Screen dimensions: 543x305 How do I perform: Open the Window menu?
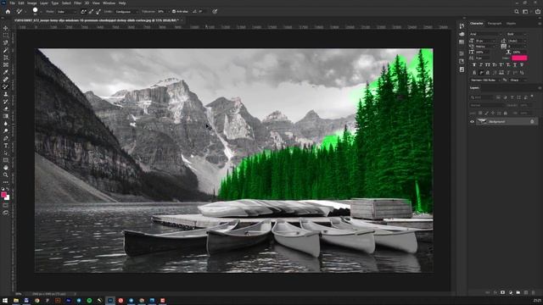pyautogui.click(x=109, y=3)
